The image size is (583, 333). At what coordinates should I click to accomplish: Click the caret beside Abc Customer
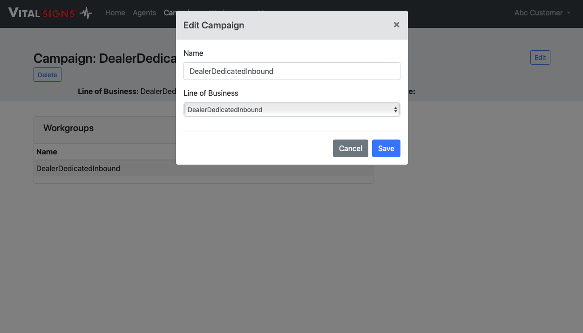569,13
